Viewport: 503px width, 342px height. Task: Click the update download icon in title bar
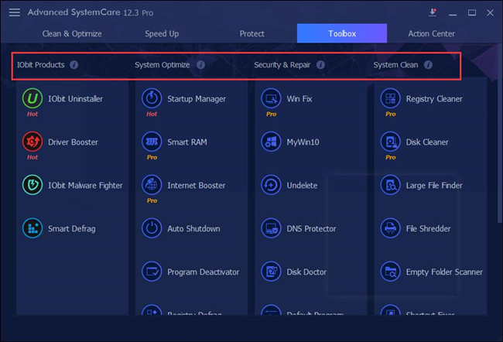pos(433,12)
